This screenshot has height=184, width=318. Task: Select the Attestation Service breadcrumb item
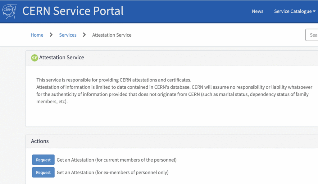pos(112,35)
